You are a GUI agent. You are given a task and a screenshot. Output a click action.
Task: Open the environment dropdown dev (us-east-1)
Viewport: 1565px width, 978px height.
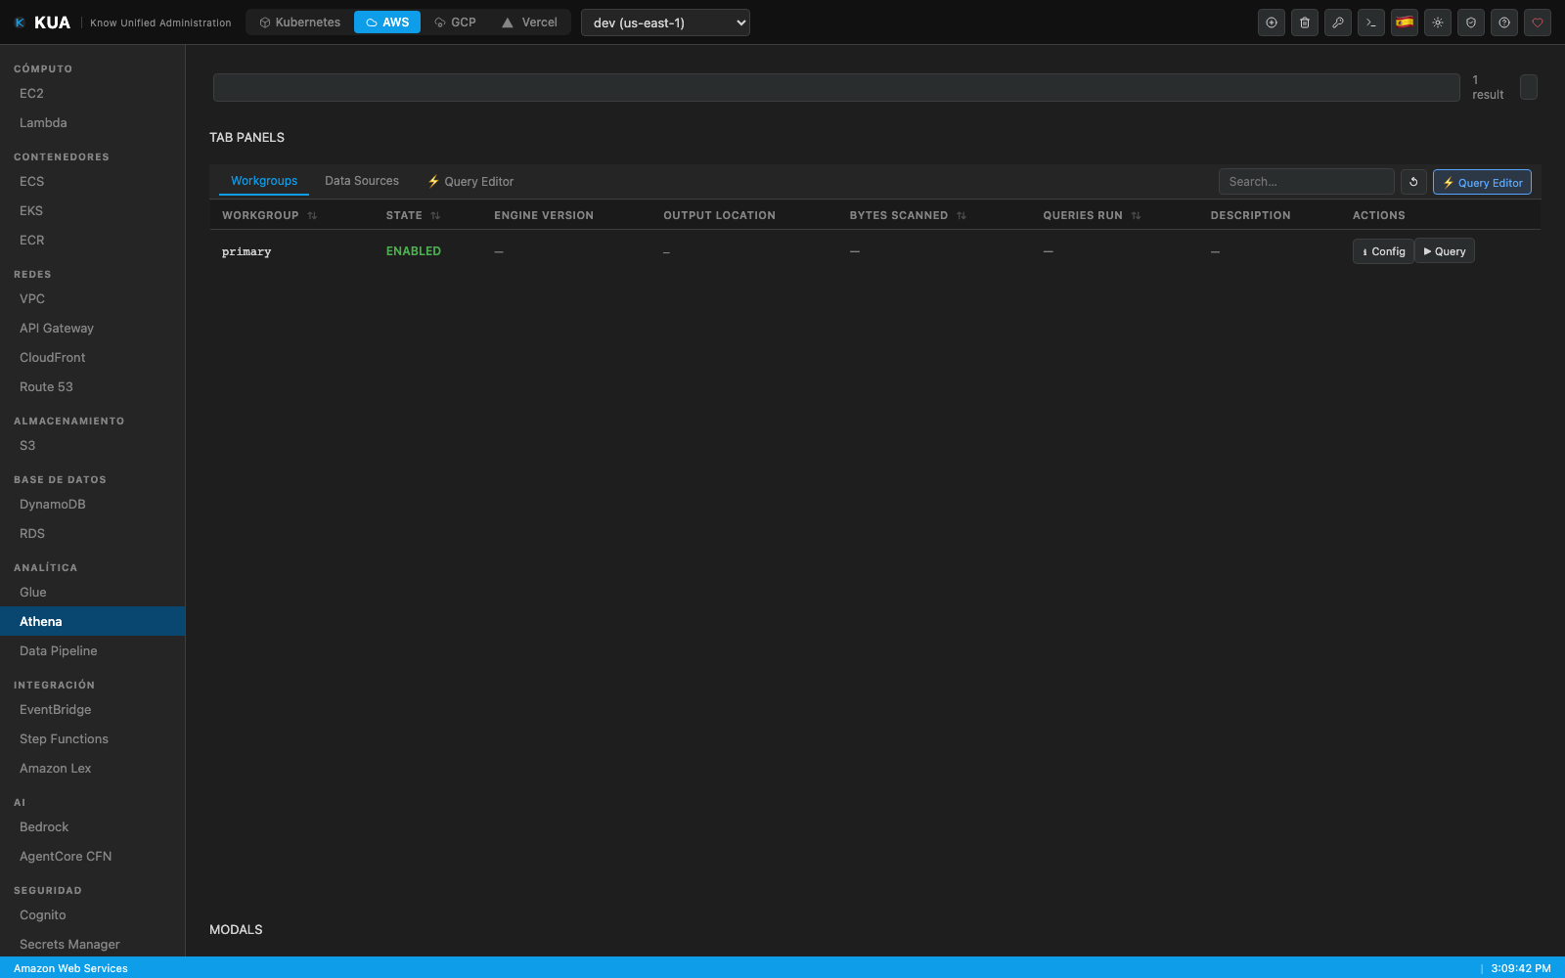[x=665, y=22]
